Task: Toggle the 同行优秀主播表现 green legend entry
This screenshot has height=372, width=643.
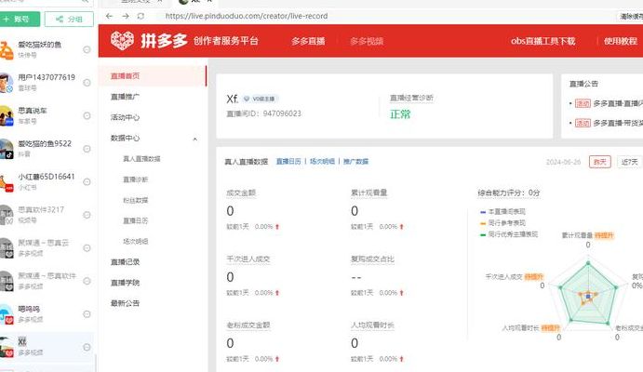Action: [x=509, y=234]
